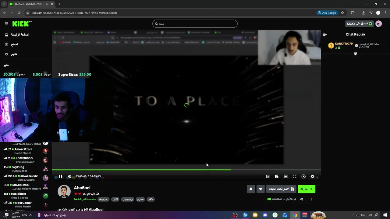Go back in browser
The image size is (390, 219).
point(4,13)
